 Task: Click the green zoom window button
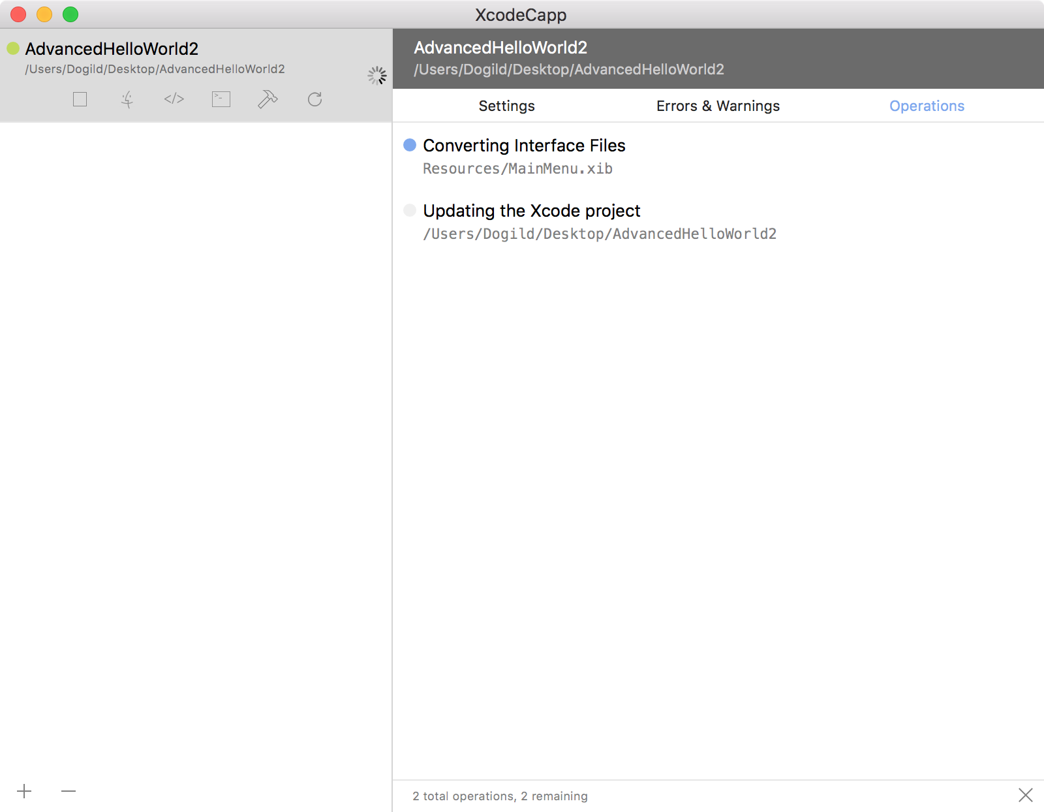click(x=70, y=14)
